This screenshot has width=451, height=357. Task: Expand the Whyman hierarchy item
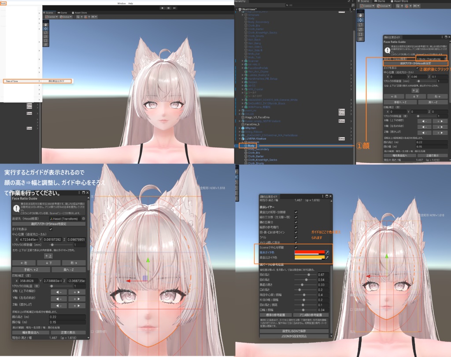point(240,128)
